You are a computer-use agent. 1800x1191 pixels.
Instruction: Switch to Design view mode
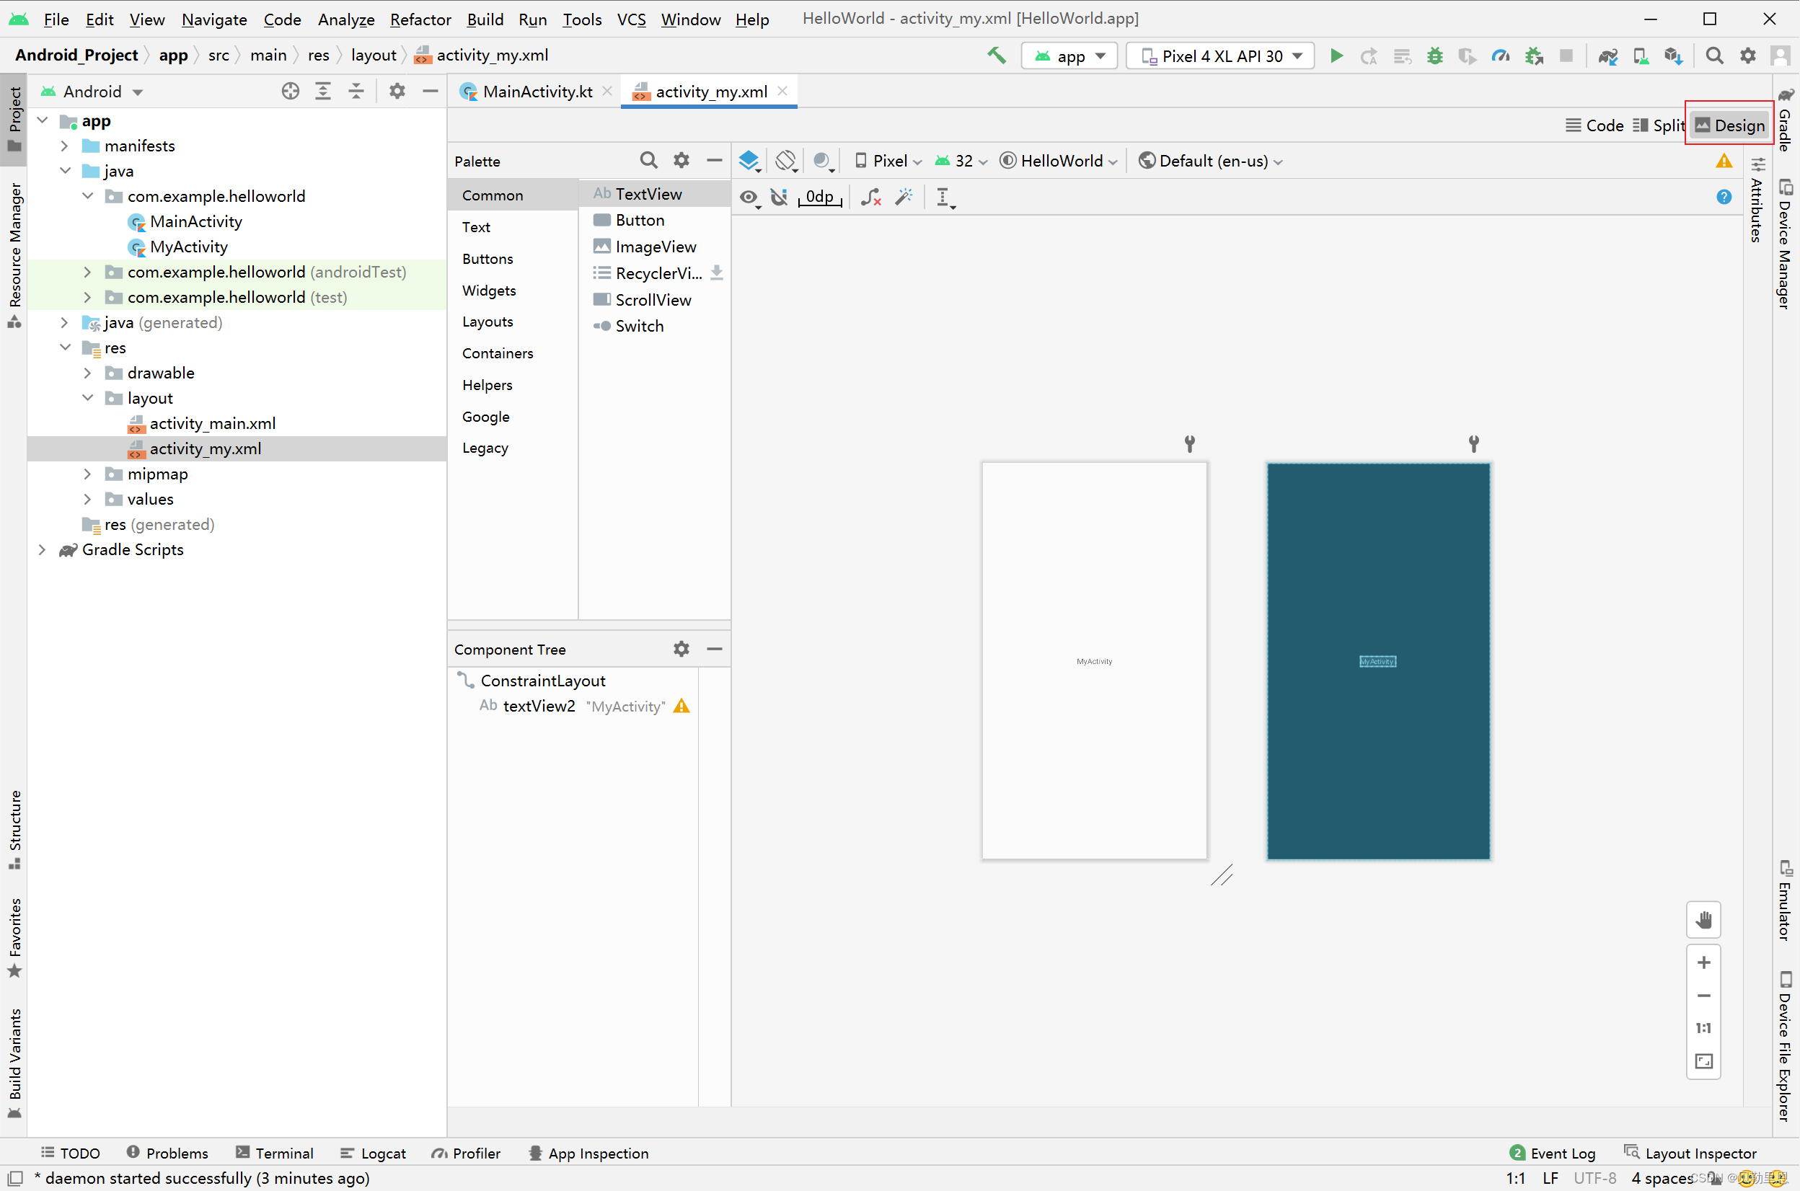(1729, 125)
